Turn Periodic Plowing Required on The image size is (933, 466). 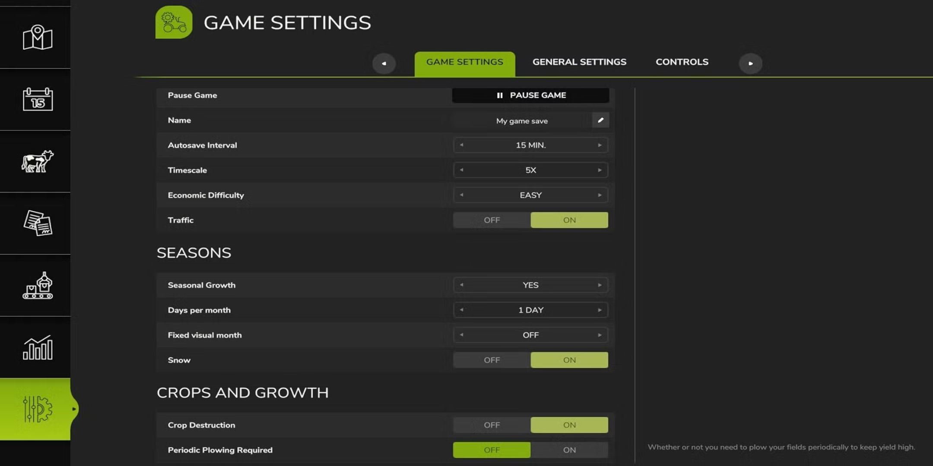[569, 450]
